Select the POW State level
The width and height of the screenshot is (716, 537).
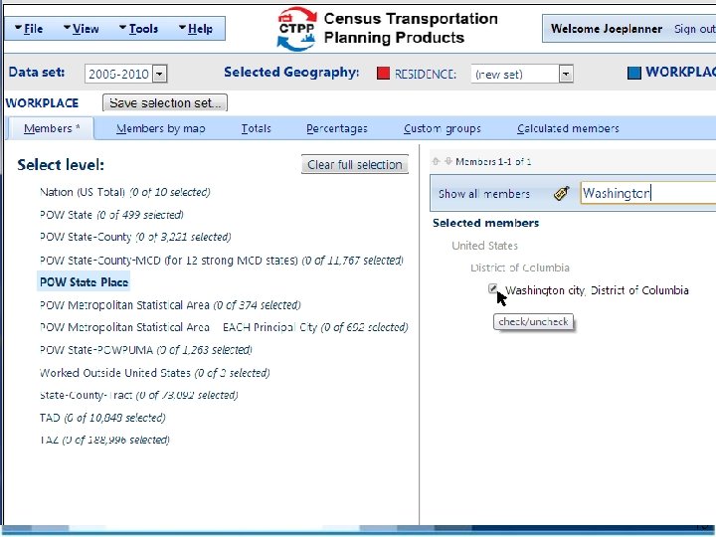pos(111,215)
